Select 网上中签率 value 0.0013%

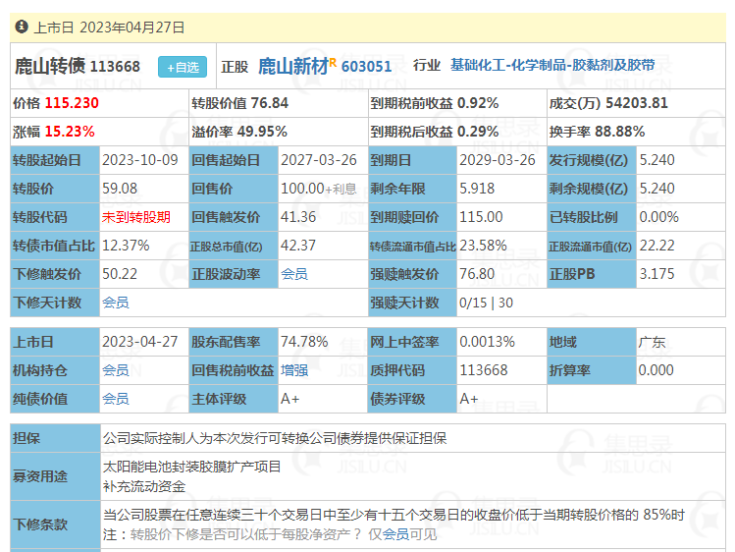487,342
